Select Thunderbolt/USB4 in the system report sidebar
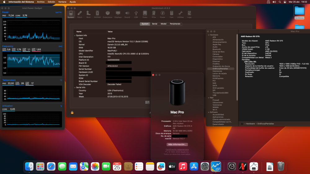The width and height of the screenshot is (310, 174). [220, 93]
